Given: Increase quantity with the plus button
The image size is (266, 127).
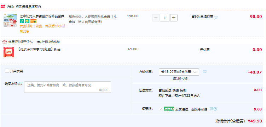Looking at the screenshot, I should point(174,18).
